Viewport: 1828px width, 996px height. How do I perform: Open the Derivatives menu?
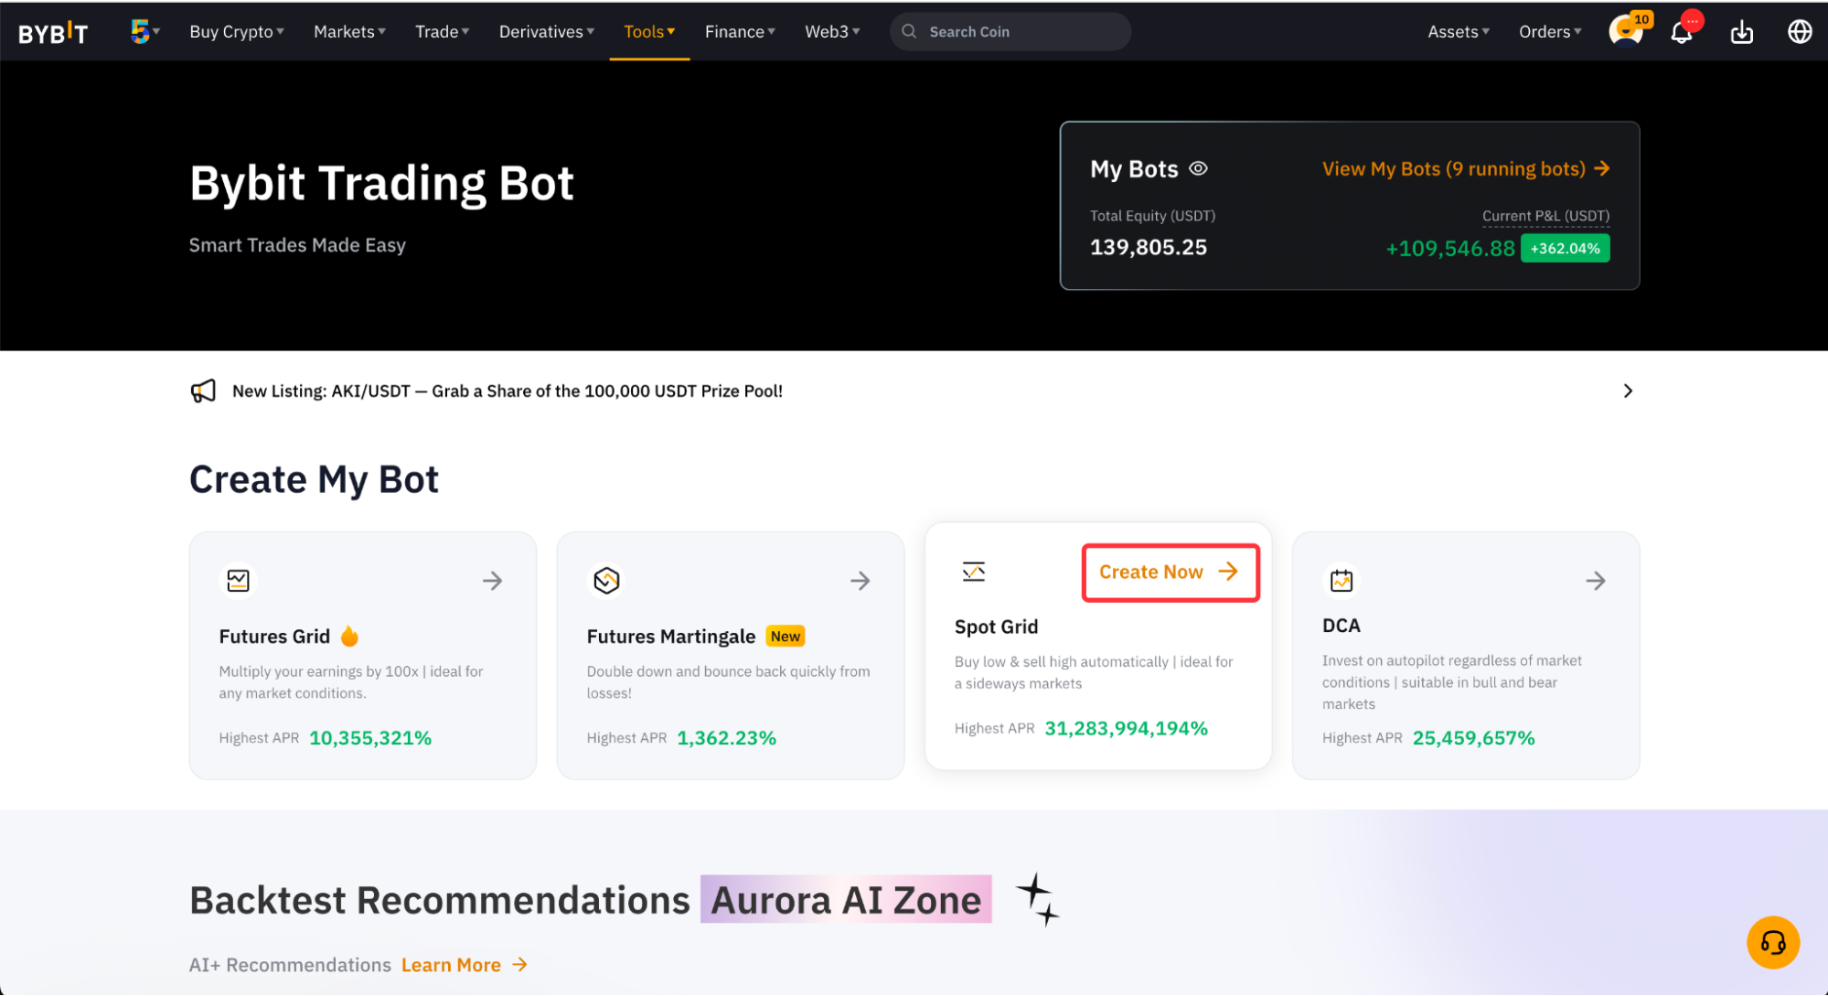coord(546,32)
